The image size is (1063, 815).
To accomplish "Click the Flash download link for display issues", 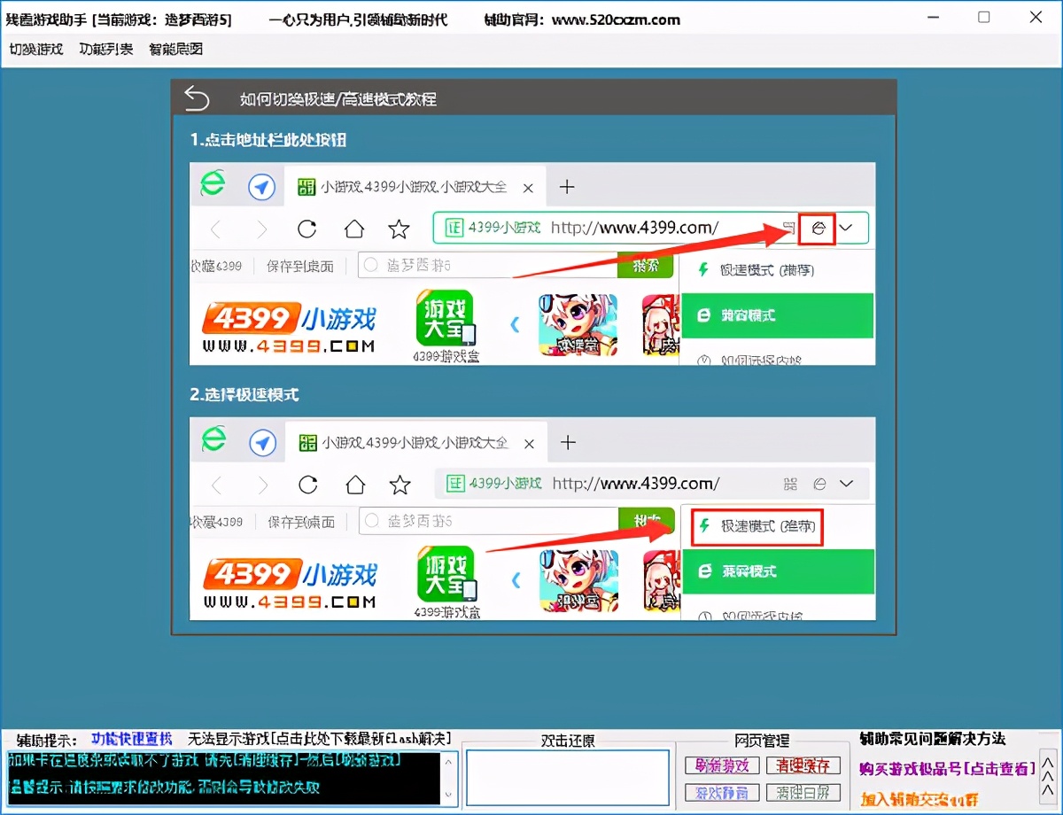I will tap(319, 739).
